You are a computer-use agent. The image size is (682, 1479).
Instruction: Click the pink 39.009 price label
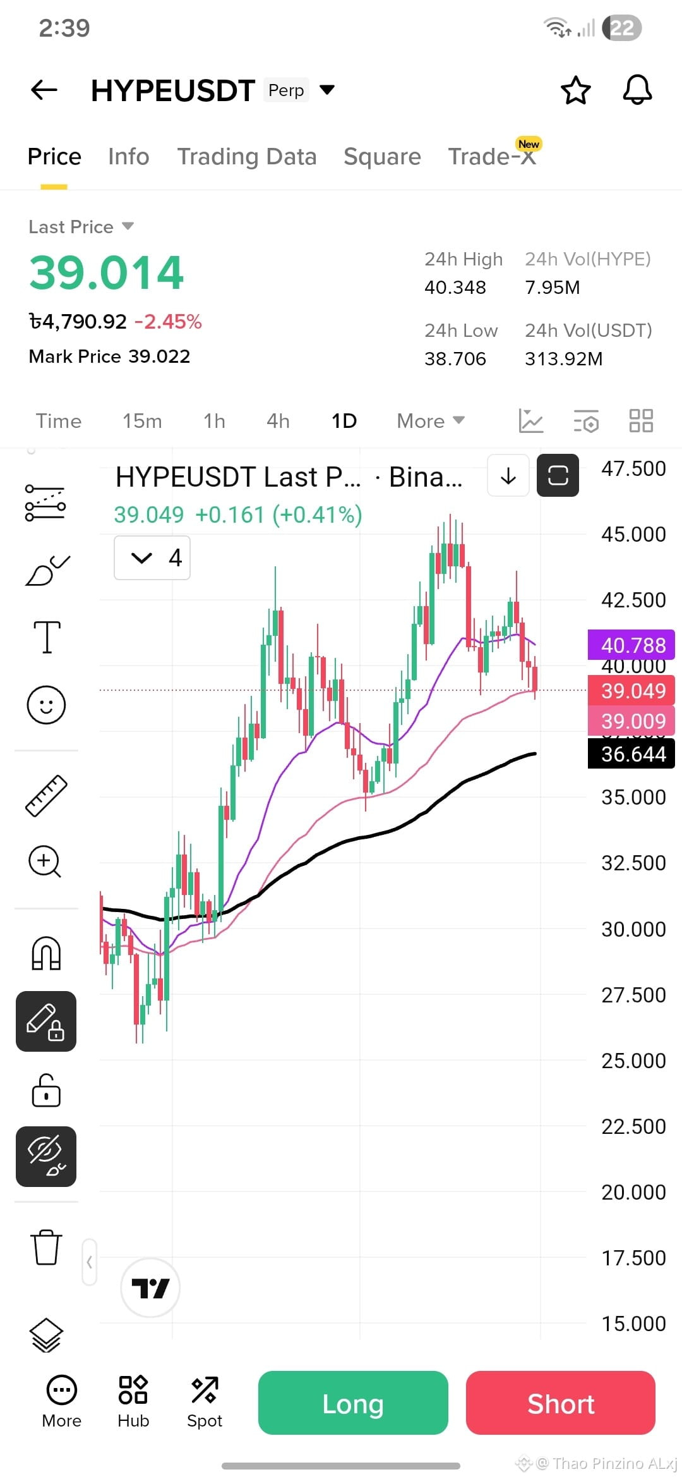631,721
